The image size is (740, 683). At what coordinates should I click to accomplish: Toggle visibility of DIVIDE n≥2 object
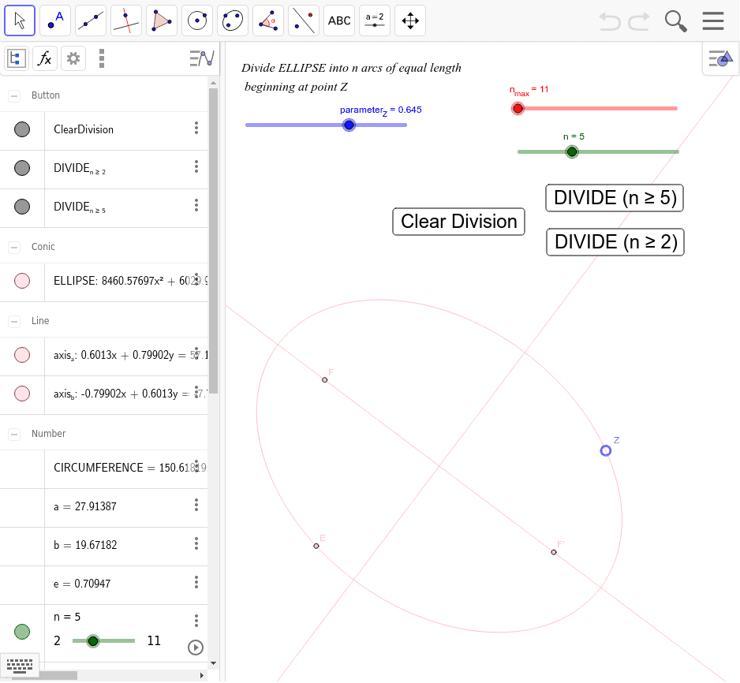tap(22, 168)
